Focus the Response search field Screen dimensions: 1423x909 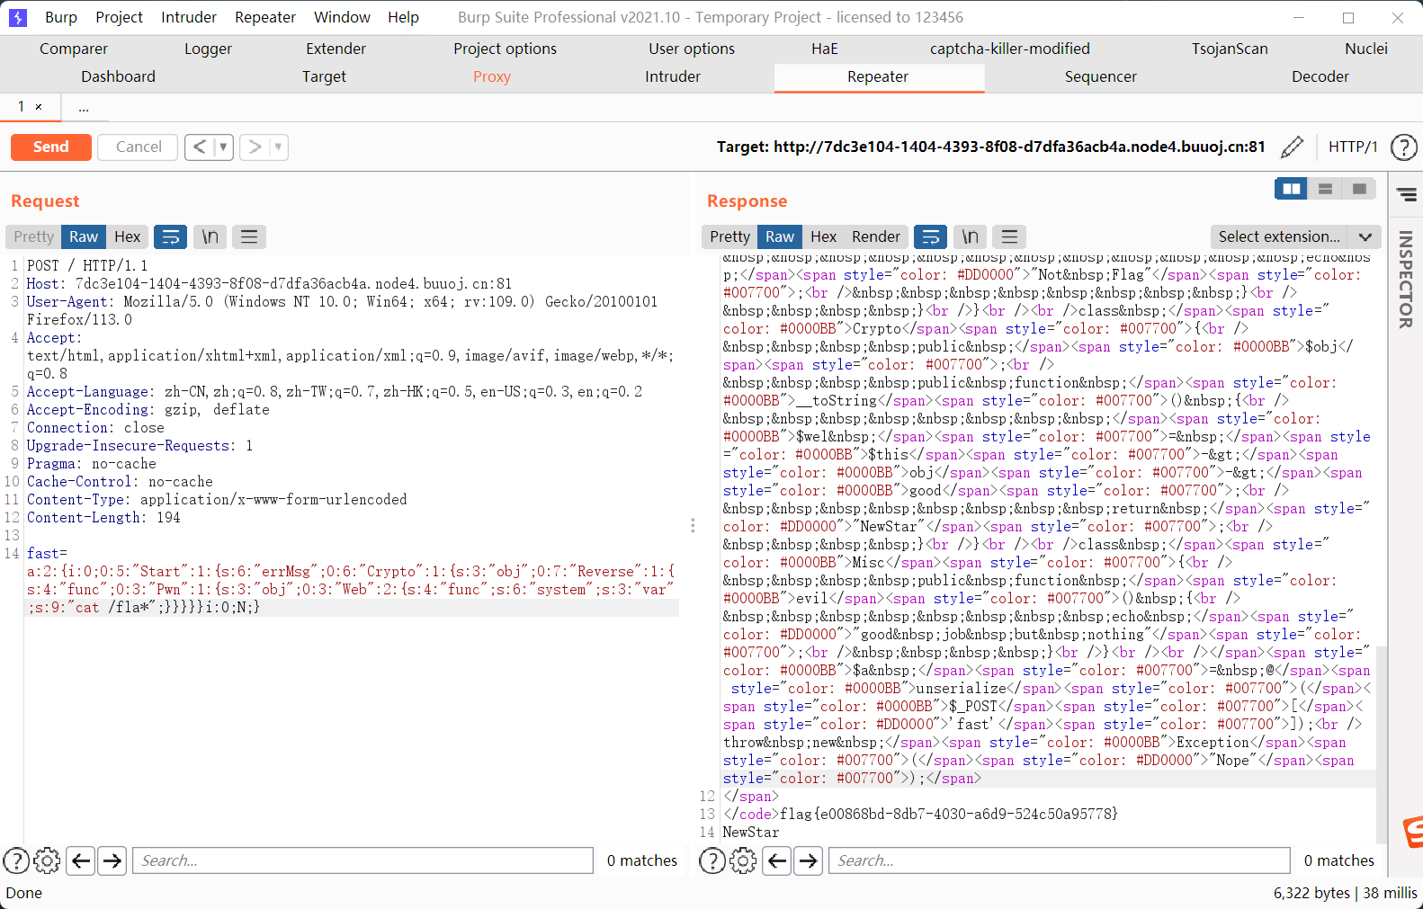click(1059, 860)
